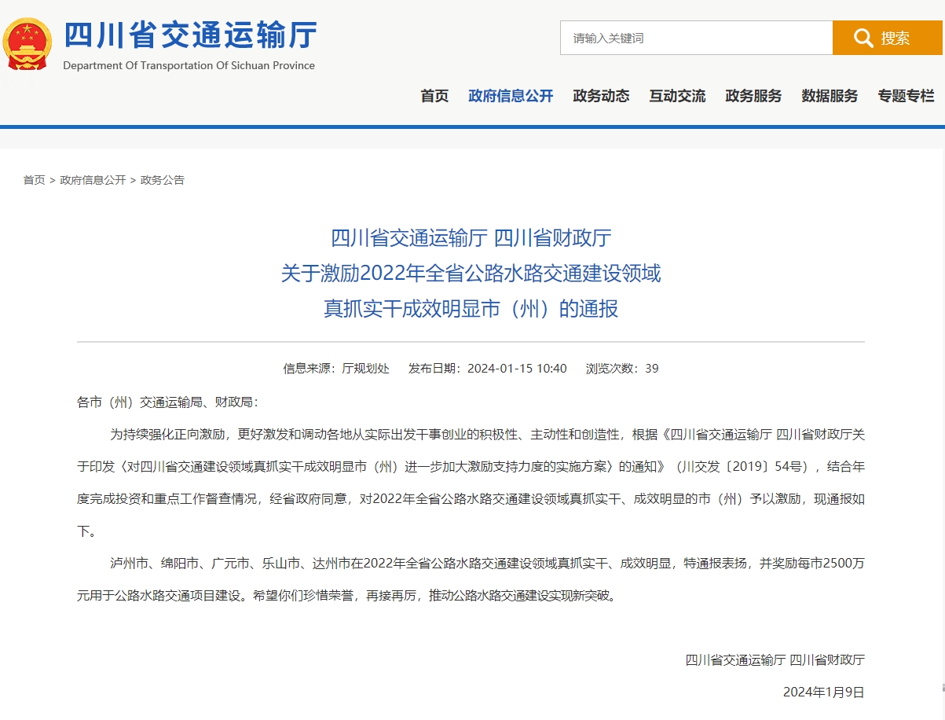Go to the 互动交流 section
This screenshot has height=720, width=945.
[677, 96]
